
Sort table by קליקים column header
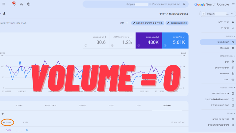coord(26,122)
